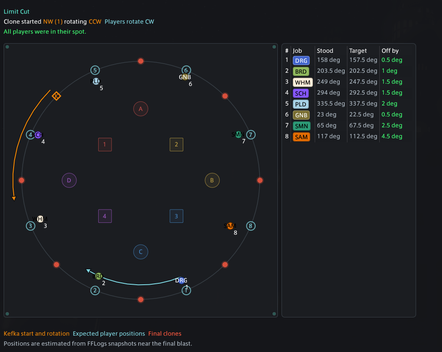Click square waymark 1
This screenshot has width=442, height=352.
(105, 145)
